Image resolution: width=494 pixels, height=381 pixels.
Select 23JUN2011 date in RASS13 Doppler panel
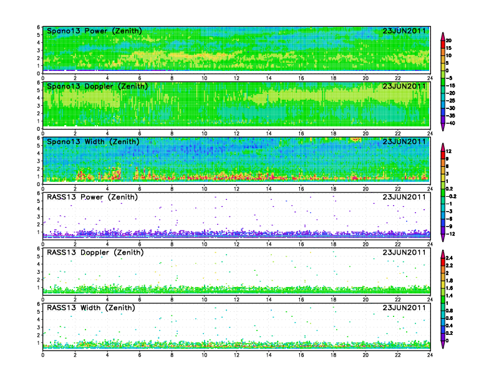(x=404, y=252)
